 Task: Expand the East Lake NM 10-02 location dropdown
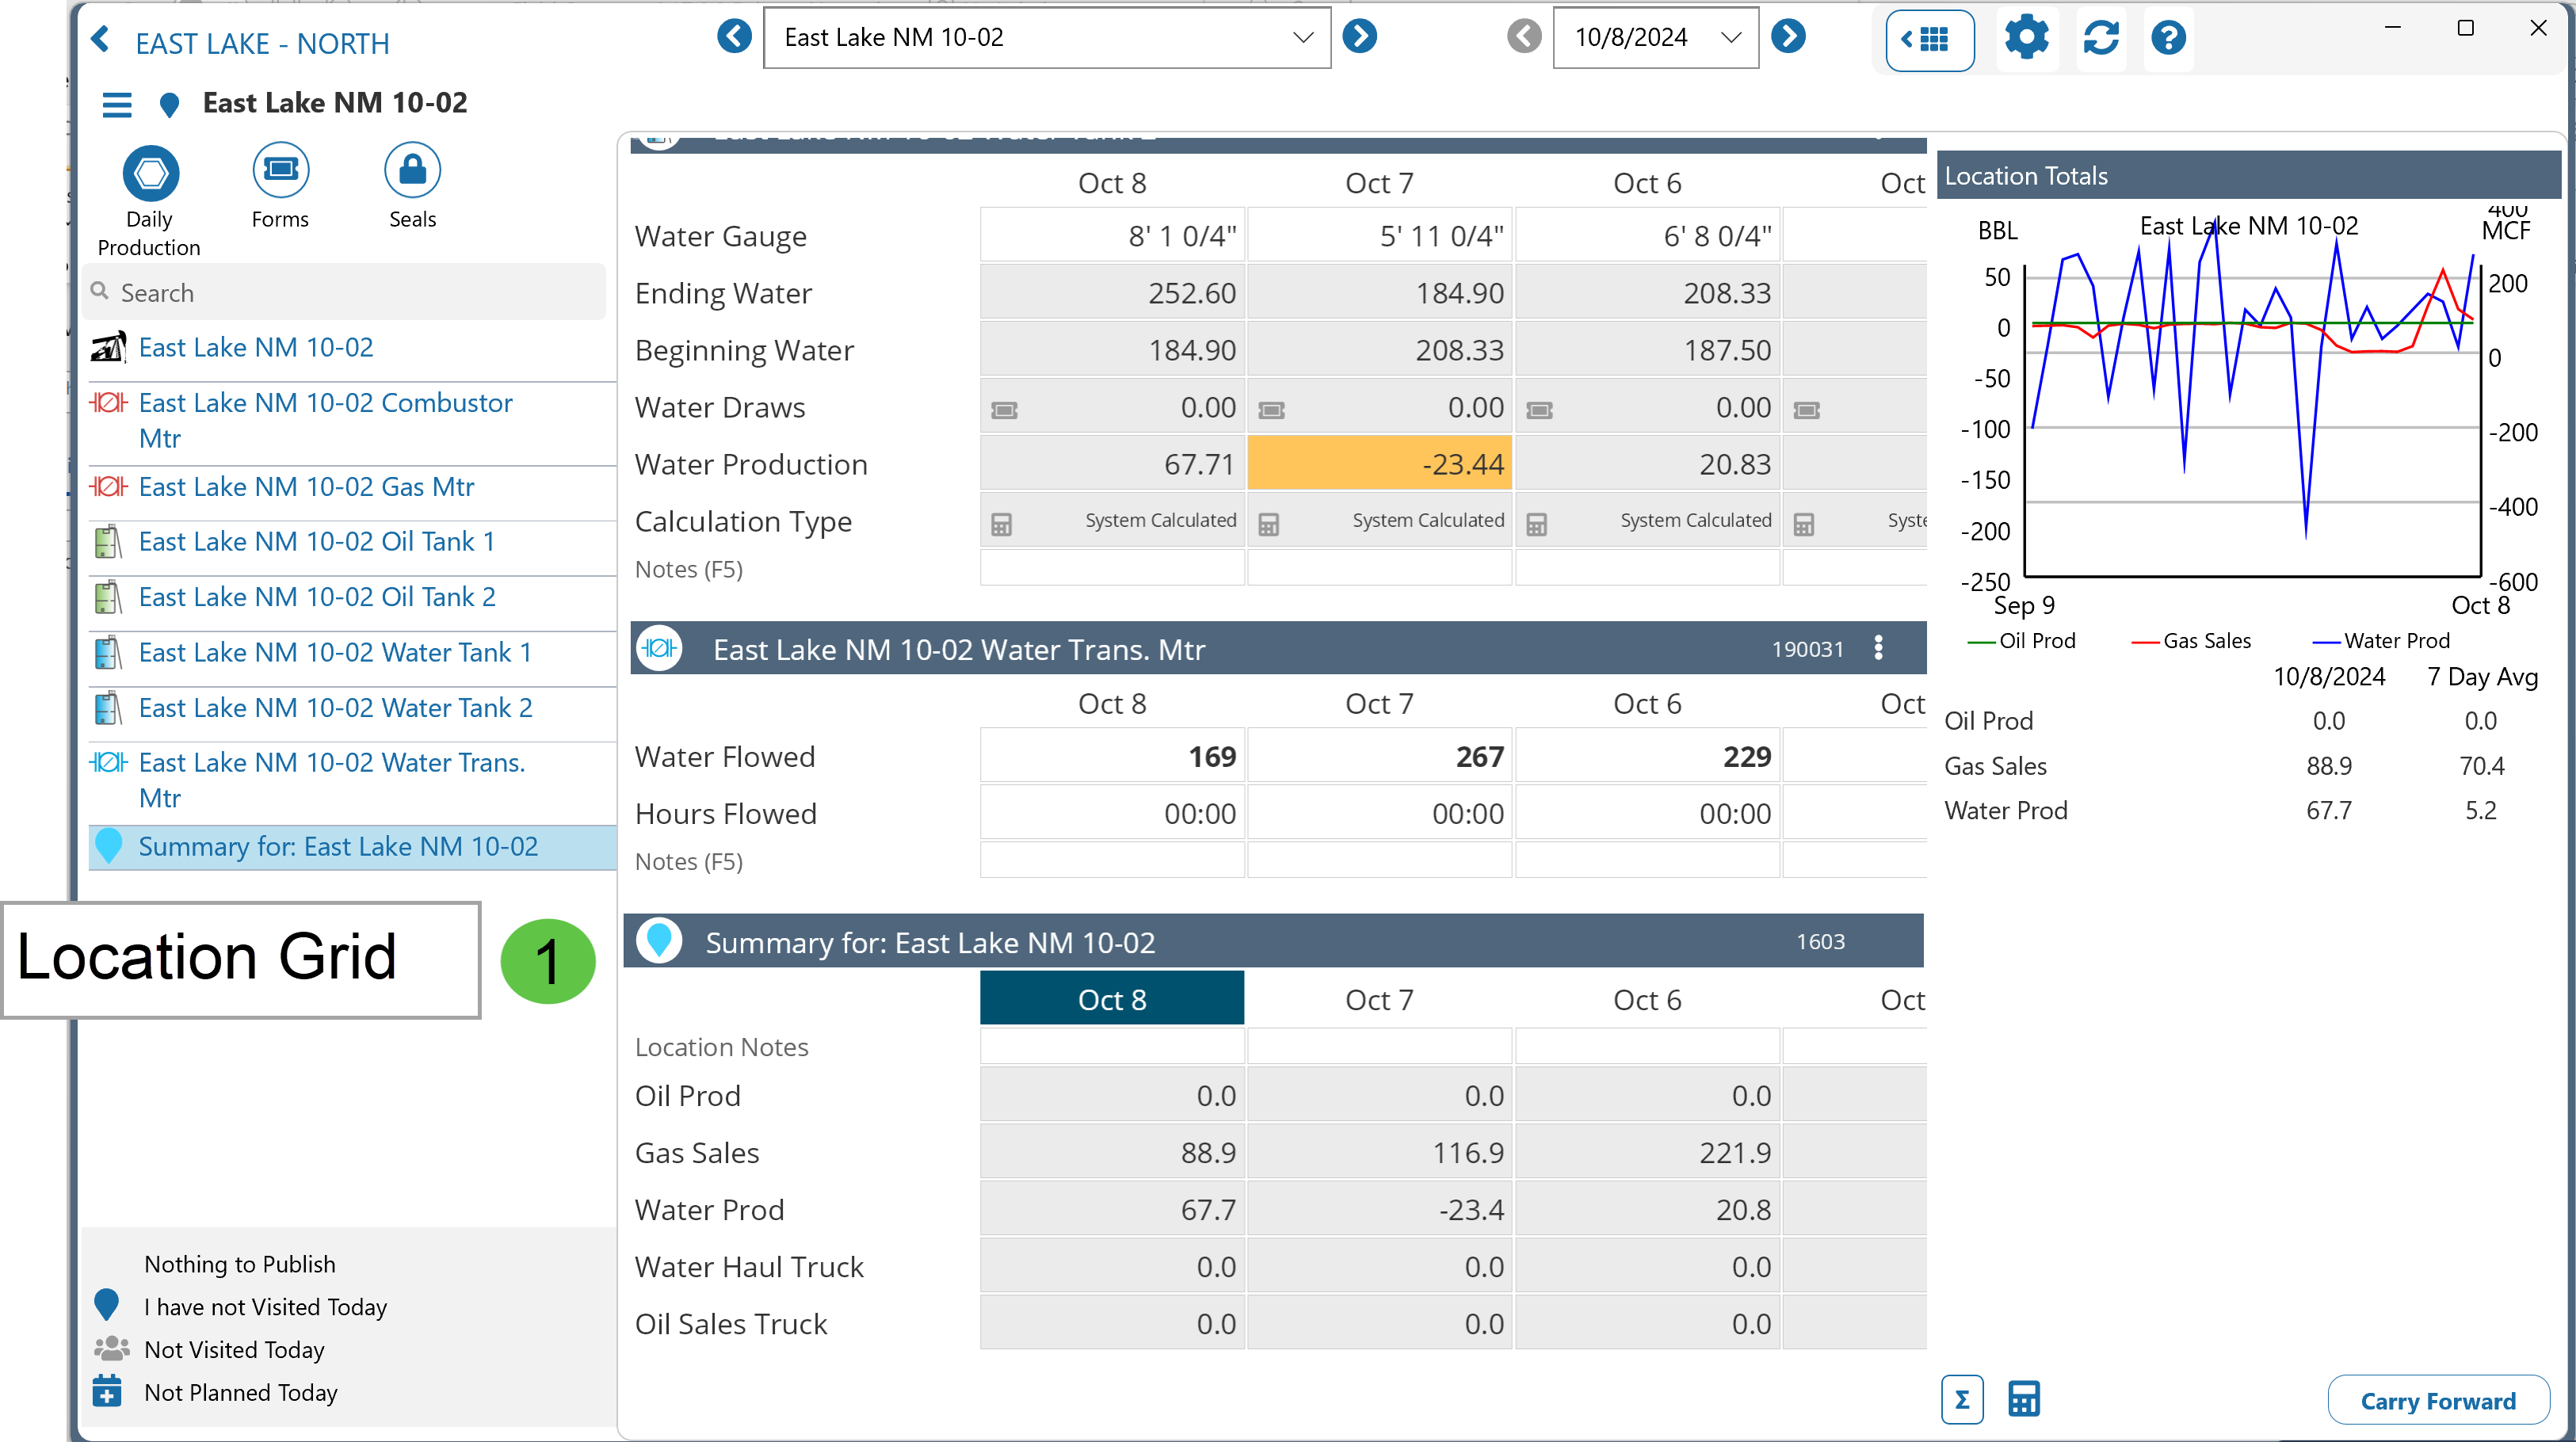(x=1302, y=38)
